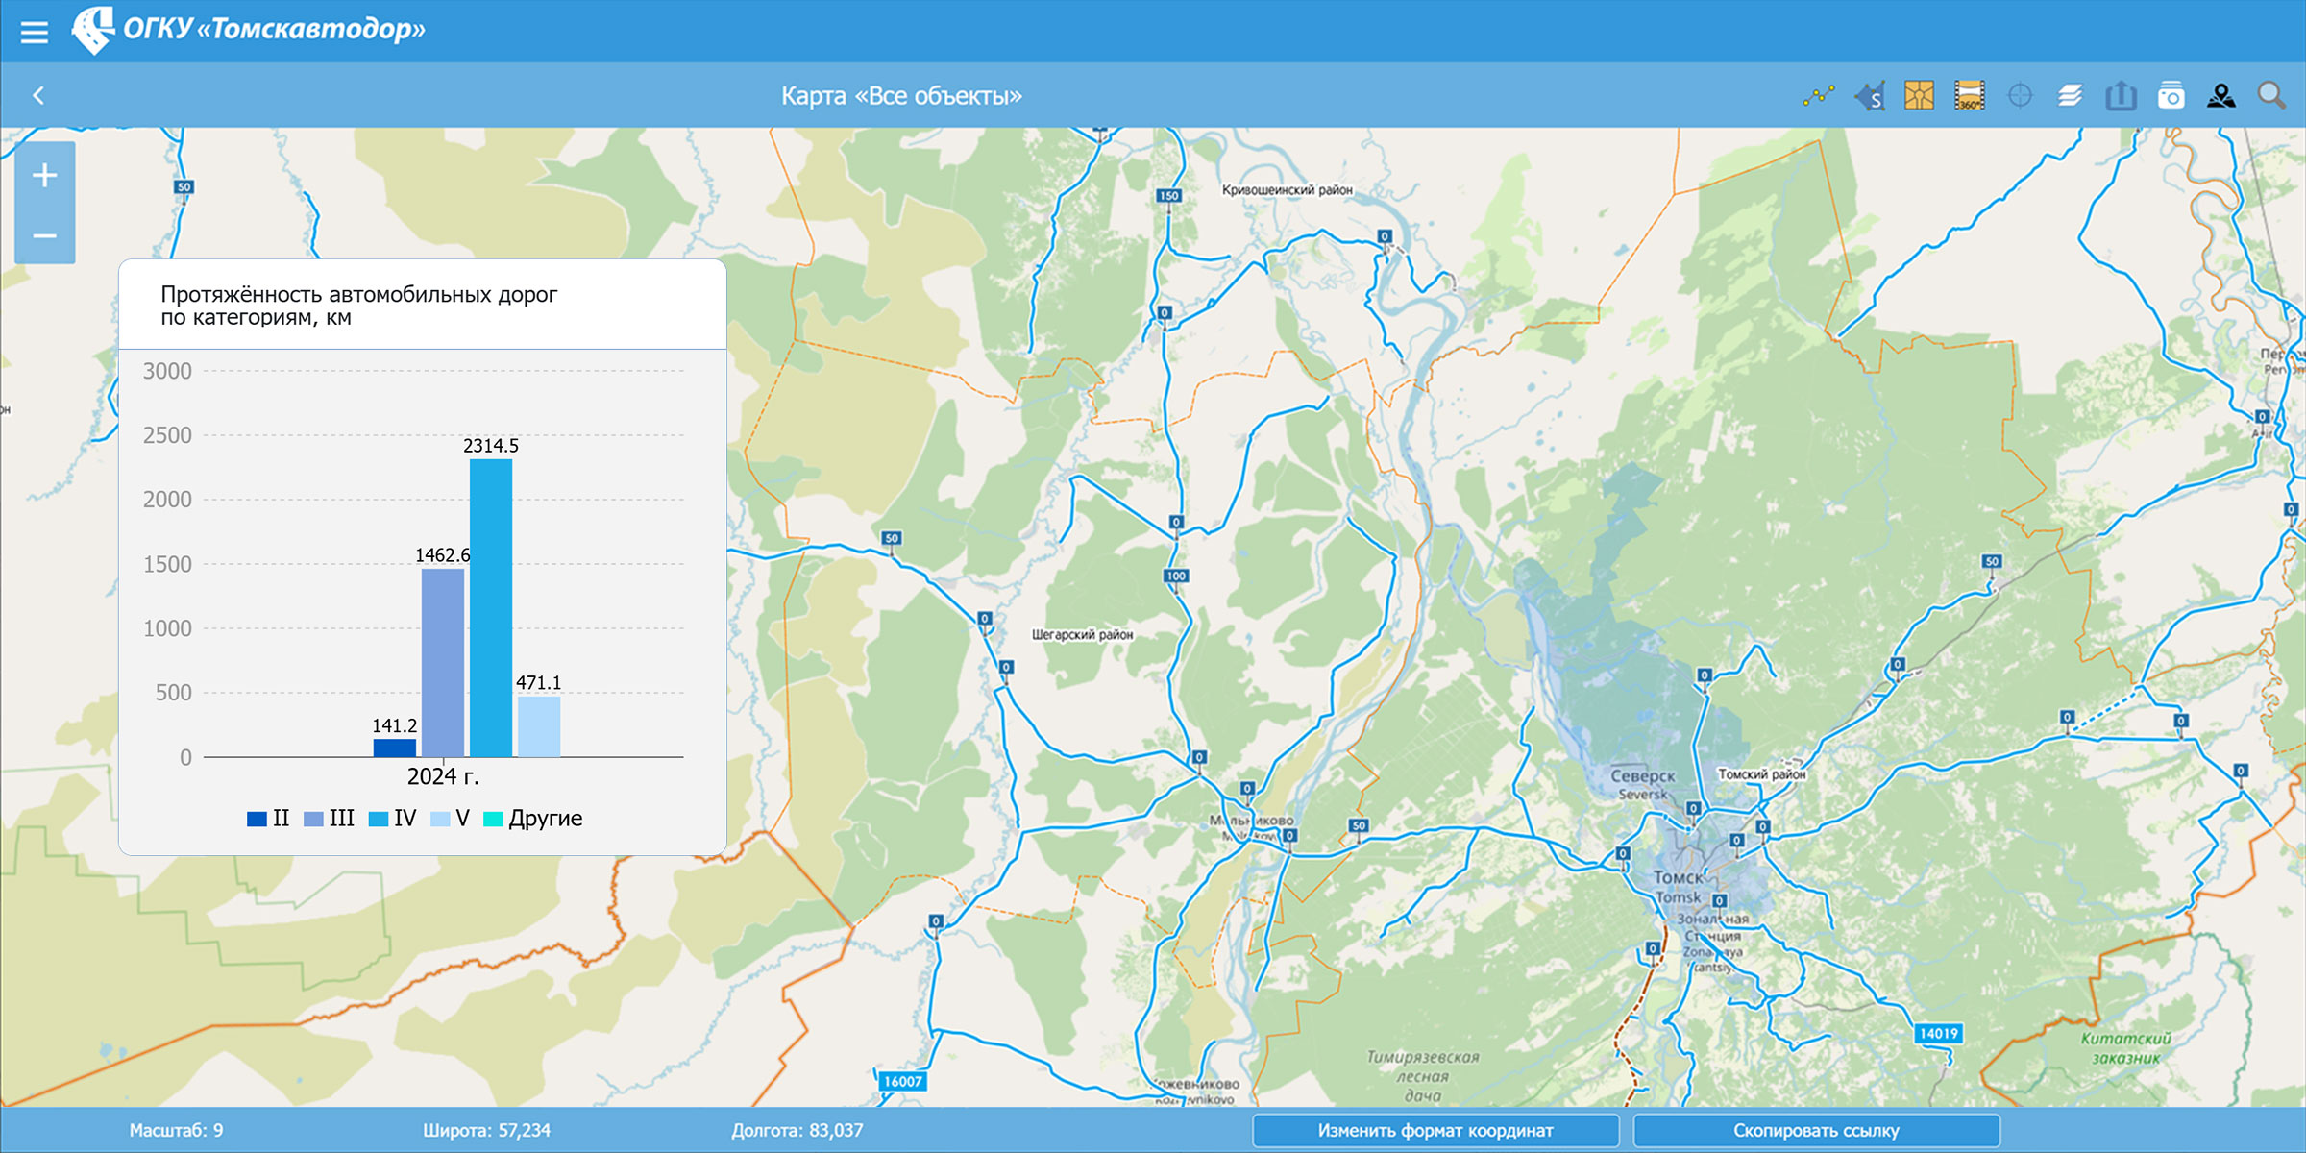
Task: Click the map pin location icon
Action: (x=2220, y=95)
